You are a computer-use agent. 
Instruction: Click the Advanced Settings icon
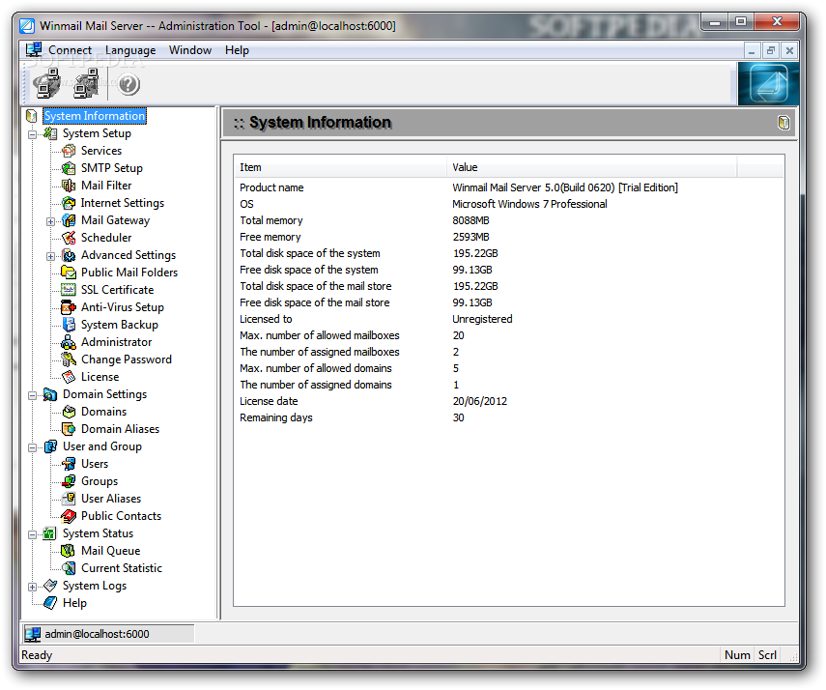[x=69, y=255]
